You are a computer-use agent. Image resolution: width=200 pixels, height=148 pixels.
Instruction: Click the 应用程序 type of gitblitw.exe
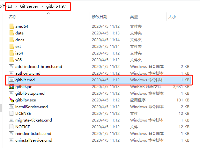point(138,100)
